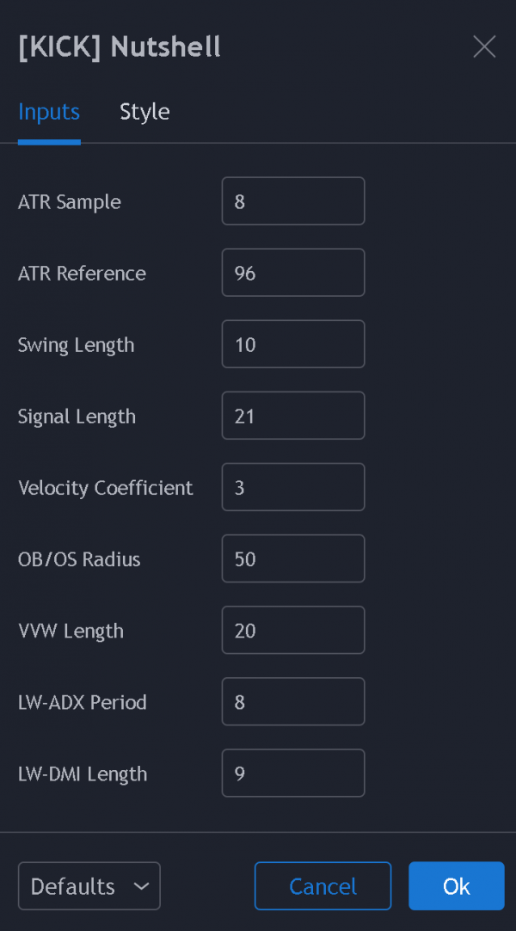Edit the Velocity Coefficient input box
Image resolution: width=516 pixels, height=931 pixels.
coord(293,487)
